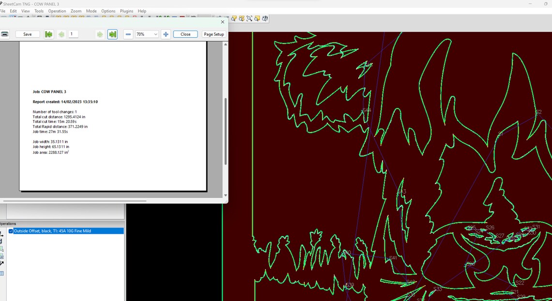Jump to first page with green arrow icon
The width and height of the screenshot is (552, 301).
click(x=48, y=34)
